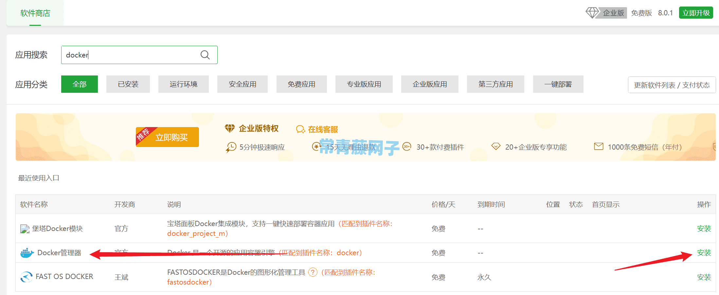Select the 第三方应用 category

(x=495, y=84)
